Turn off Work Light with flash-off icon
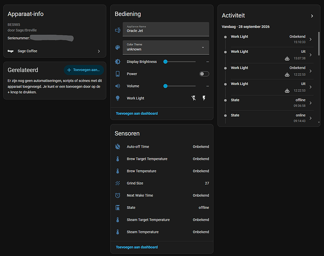The height and width of the screenshot is (256, 324). [x=194, y=98]
